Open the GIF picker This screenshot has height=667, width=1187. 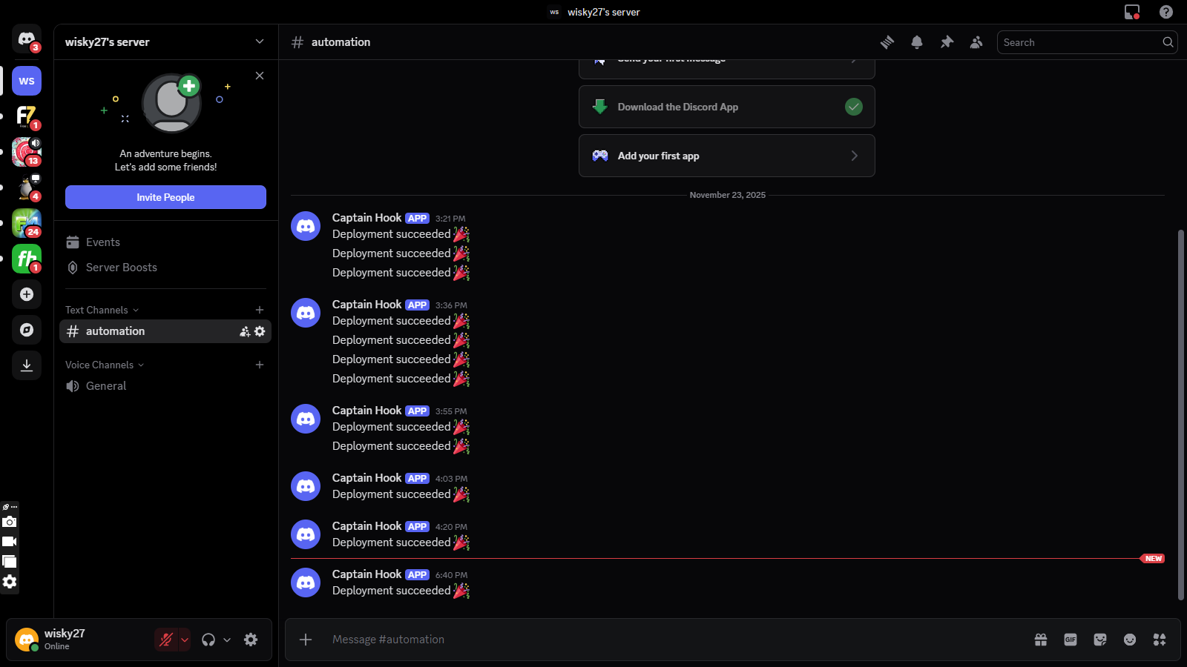tap(1071, 640)
